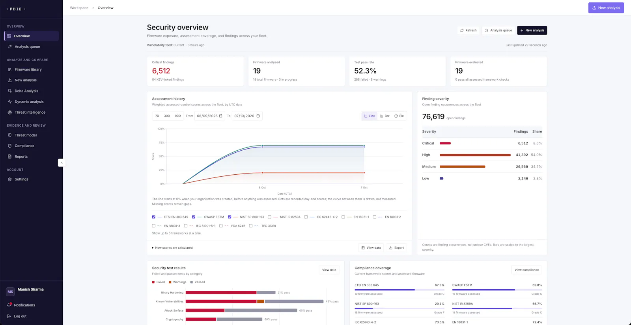Image resolution: width=631 pixels, height=325 pixels.
Task: Click the Log out icon
Action: [x=9, y=316]
